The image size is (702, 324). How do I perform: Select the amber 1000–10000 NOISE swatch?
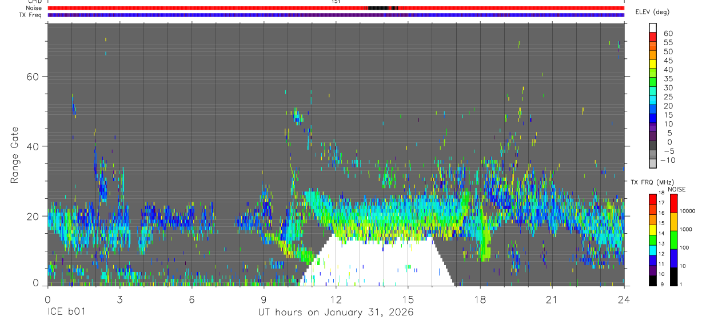pos(674,222)
